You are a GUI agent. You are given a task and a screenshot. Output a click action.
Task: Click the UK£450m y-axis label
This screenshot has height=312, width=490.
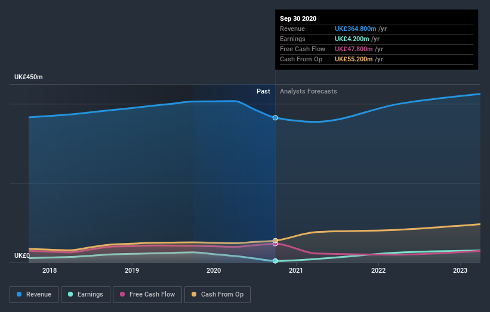coord(29,77)
